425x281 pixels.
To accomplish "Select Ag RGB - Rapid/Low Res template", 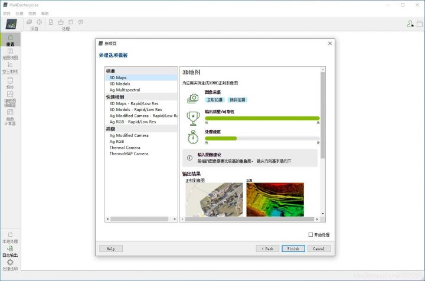I will tap(141, 122).
